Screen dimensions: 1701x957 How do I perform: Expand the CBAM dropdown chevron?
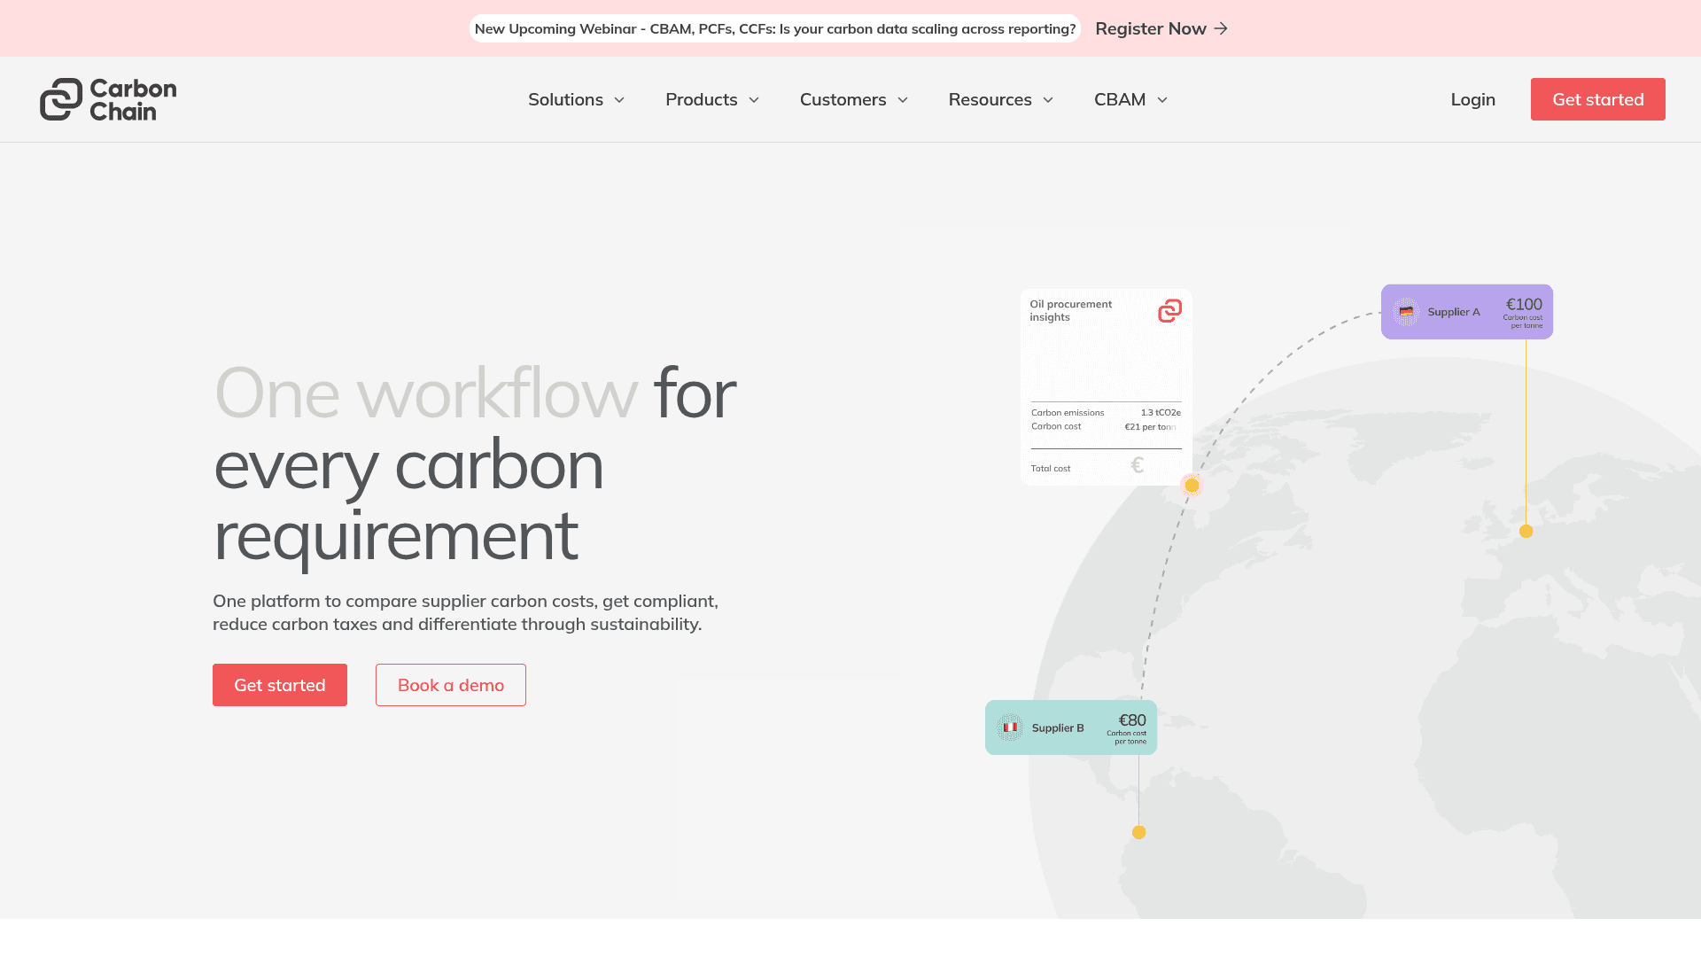point(1162,100)
